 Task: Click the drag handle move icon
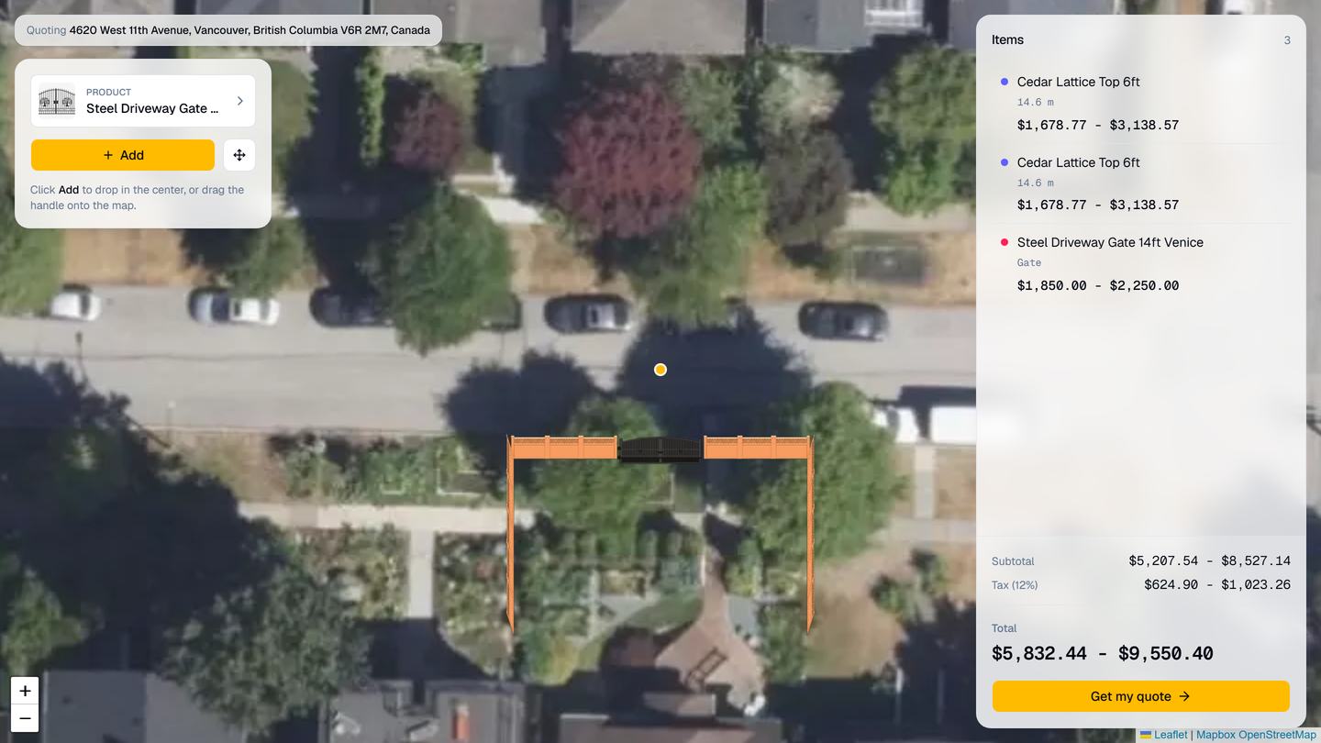pyautogui.click(x=239, y=155)
